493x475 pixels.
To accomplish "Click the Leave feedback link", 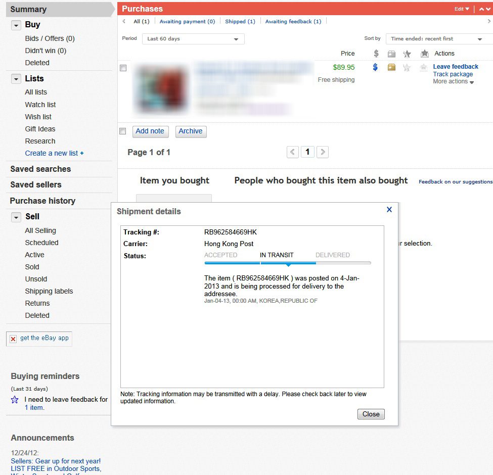I will pyautogui.click(x=456, y=67).
